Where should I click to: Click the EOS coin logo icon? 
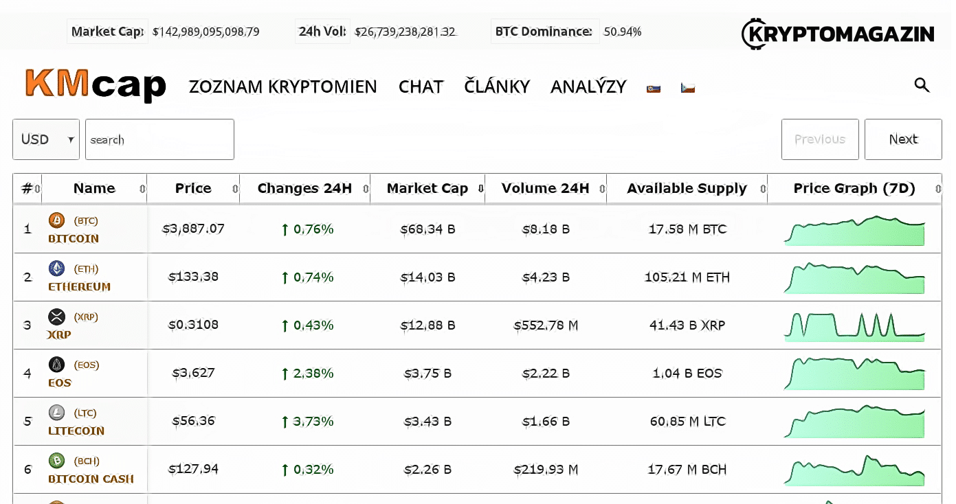[56, 365]
